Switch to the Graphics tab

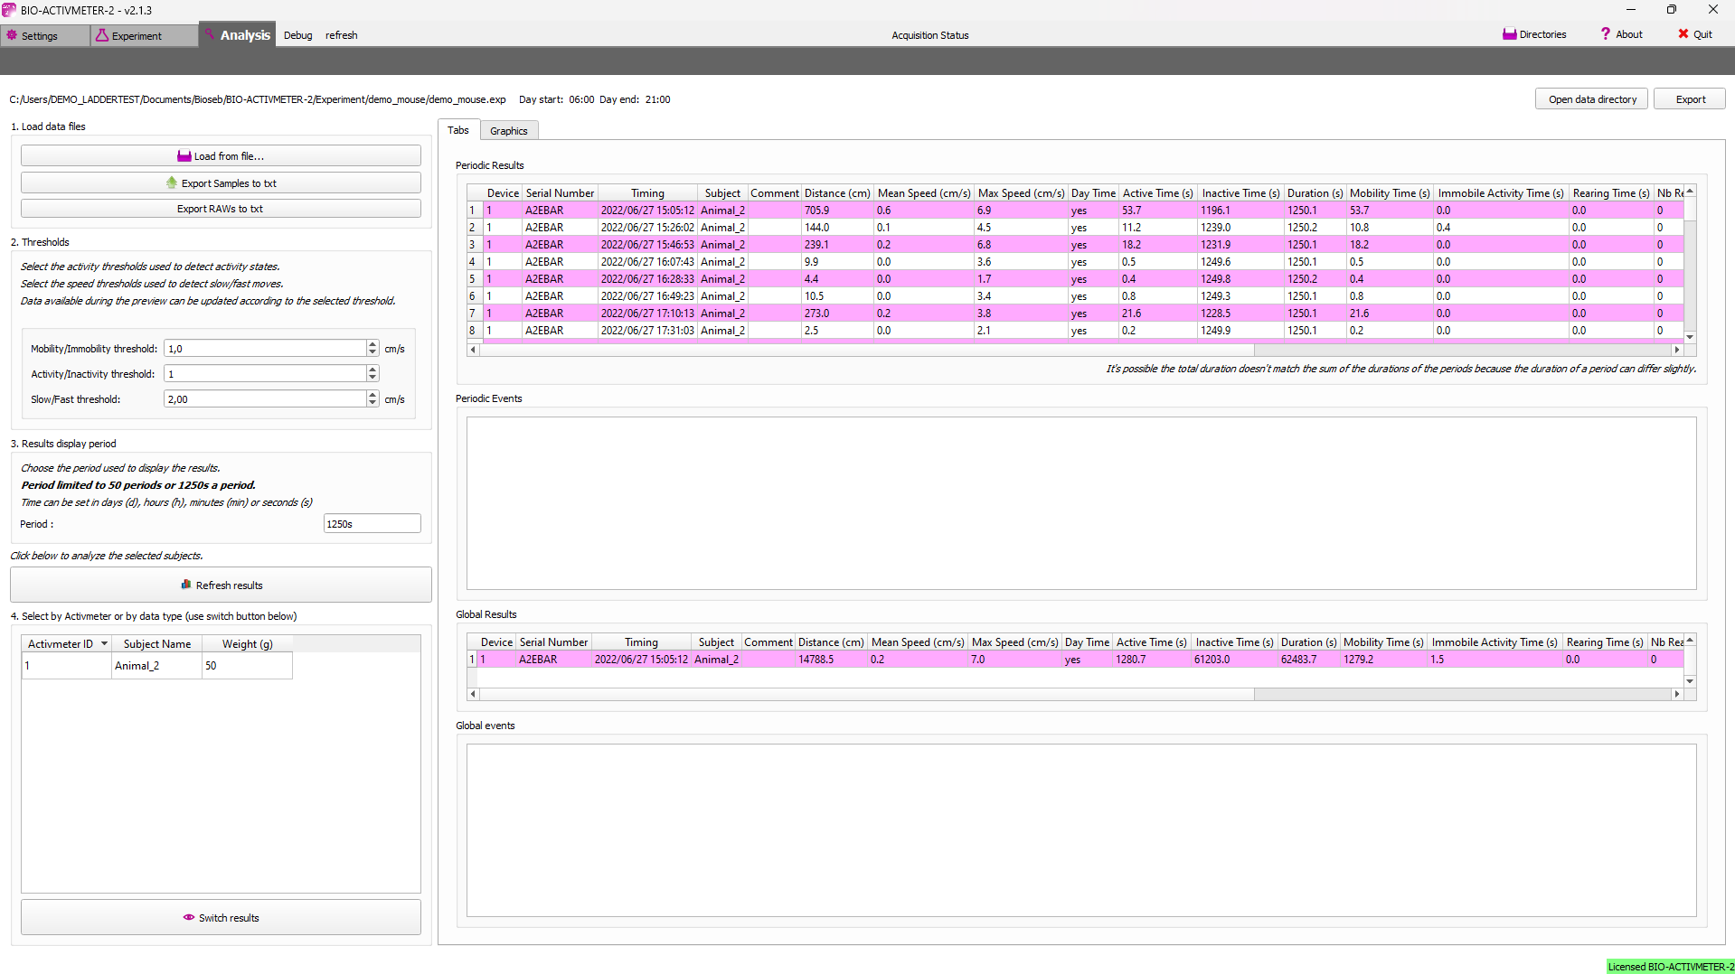coord(508,131)
